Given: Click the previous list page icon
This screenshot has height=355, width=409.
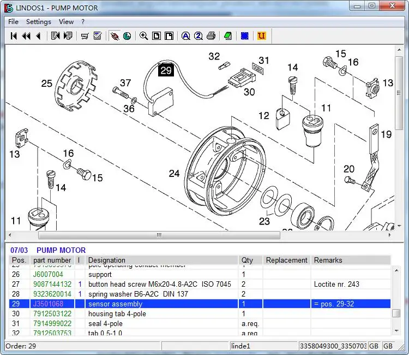Looking at the screenshot, I should 55,36.
